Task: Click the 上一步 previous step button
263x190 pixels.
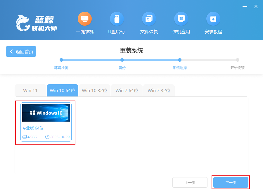Action: (x=190, y=182)
